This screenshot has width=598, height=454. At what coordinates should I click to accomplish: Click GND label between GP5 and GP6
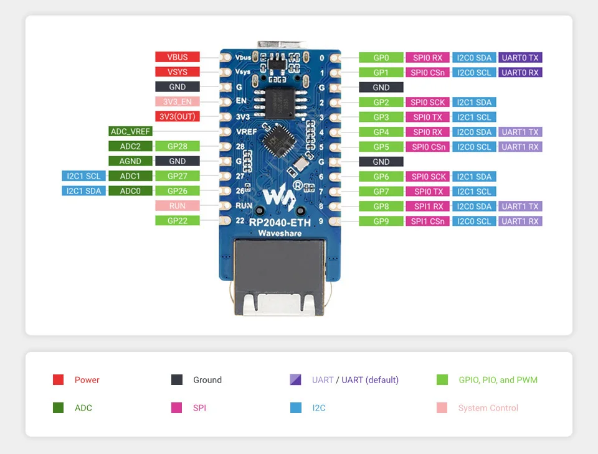pyautogui.click(x=381, y=162)
